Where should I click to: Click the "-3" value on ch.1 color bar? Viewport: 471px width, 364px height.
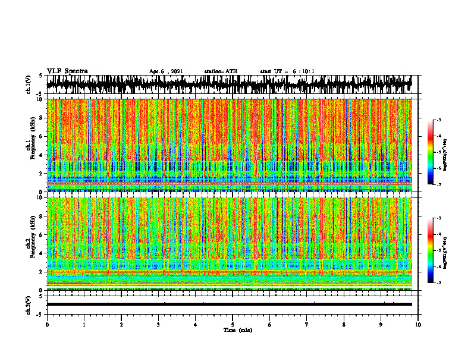(x=439, y=120)
